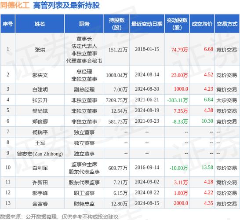Click the name 昝志宏(Zan Zhihong)
The image size is (240, 220).
click(40, 154)
